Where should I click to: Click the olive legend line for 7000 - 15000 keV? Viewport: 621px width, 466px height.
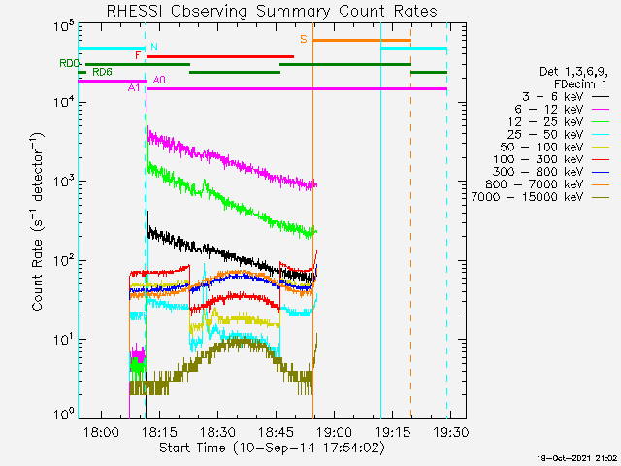coord(601,197)
